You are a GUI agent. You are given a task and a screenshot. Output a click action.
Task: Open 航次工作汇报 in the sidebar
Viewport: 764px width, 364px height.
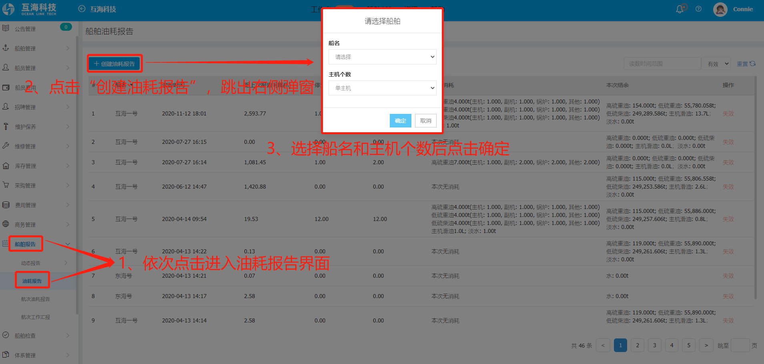(x=36, y=317)
